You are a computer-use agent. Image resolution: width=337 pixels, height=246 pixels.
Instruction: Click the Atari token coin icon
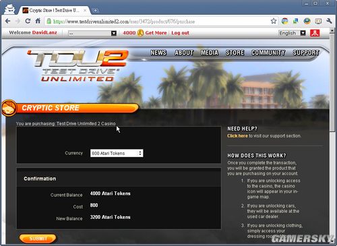tap(140, 33)
